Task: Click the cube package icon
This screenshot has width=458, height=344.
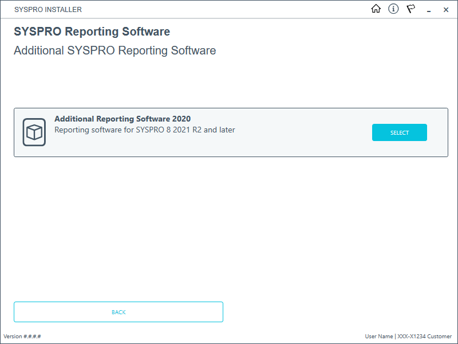Action: pyautogui.click(x=34, y=132)
